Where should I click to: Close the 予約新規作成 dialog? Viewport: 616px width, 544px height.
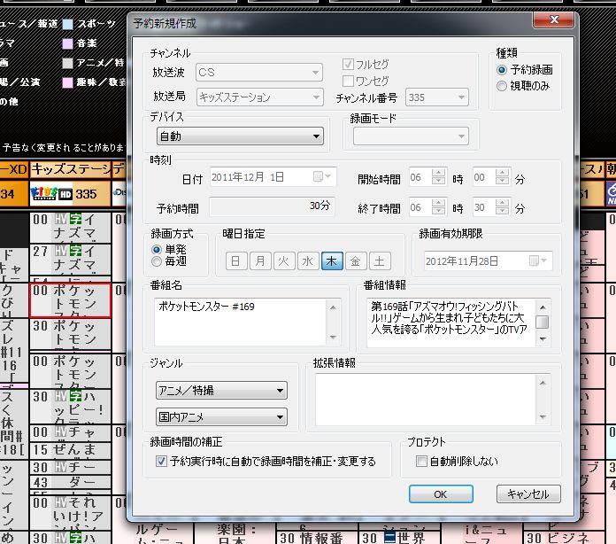coord(553,19)
